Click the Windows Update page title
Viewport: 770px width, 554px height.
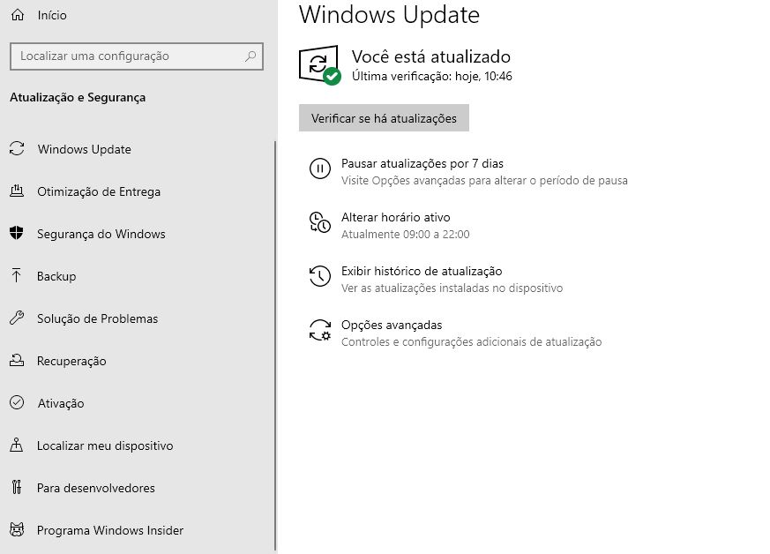pos(390,14)
